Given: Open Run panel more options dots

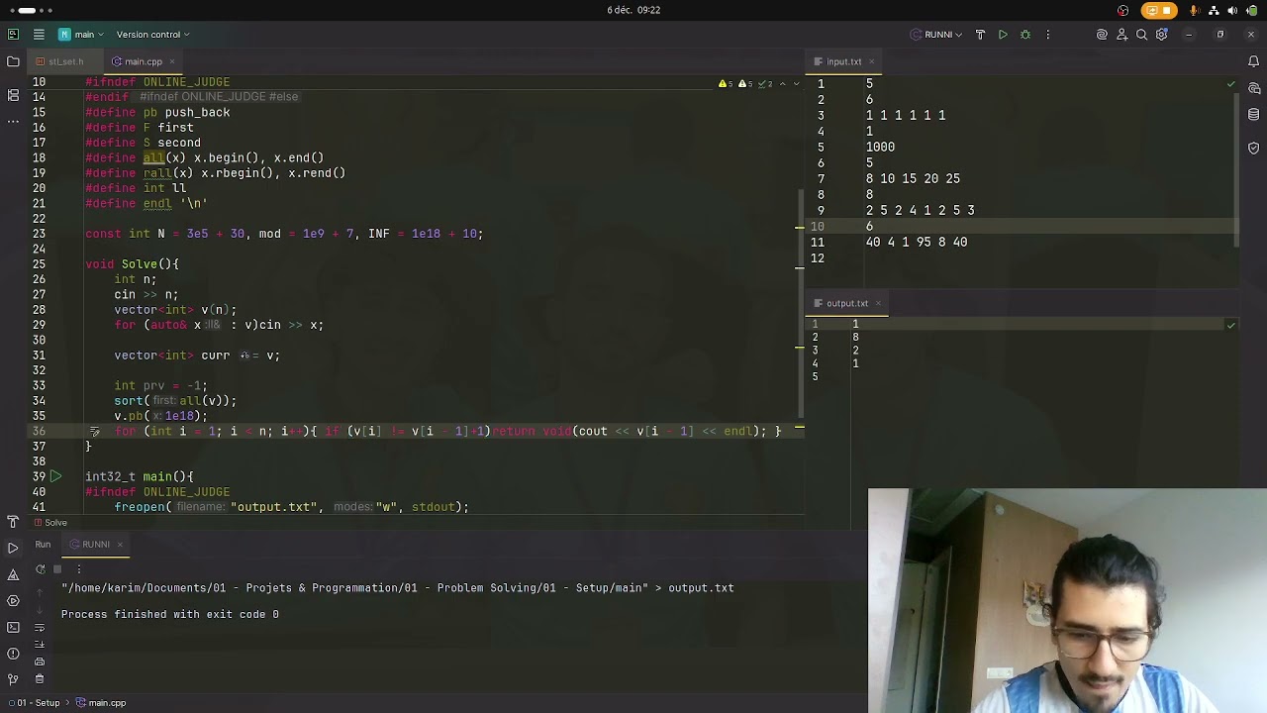Looking at the screenshot, I should tap(79, 569).
